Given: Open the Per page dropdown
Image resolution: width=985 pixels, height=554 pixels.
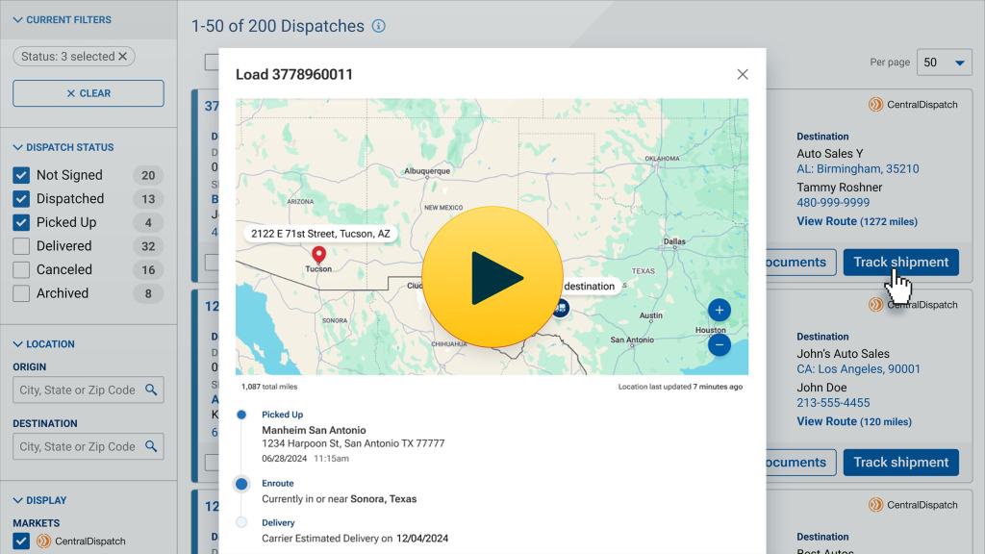Looking at the screenshot, I should (943, 63).
